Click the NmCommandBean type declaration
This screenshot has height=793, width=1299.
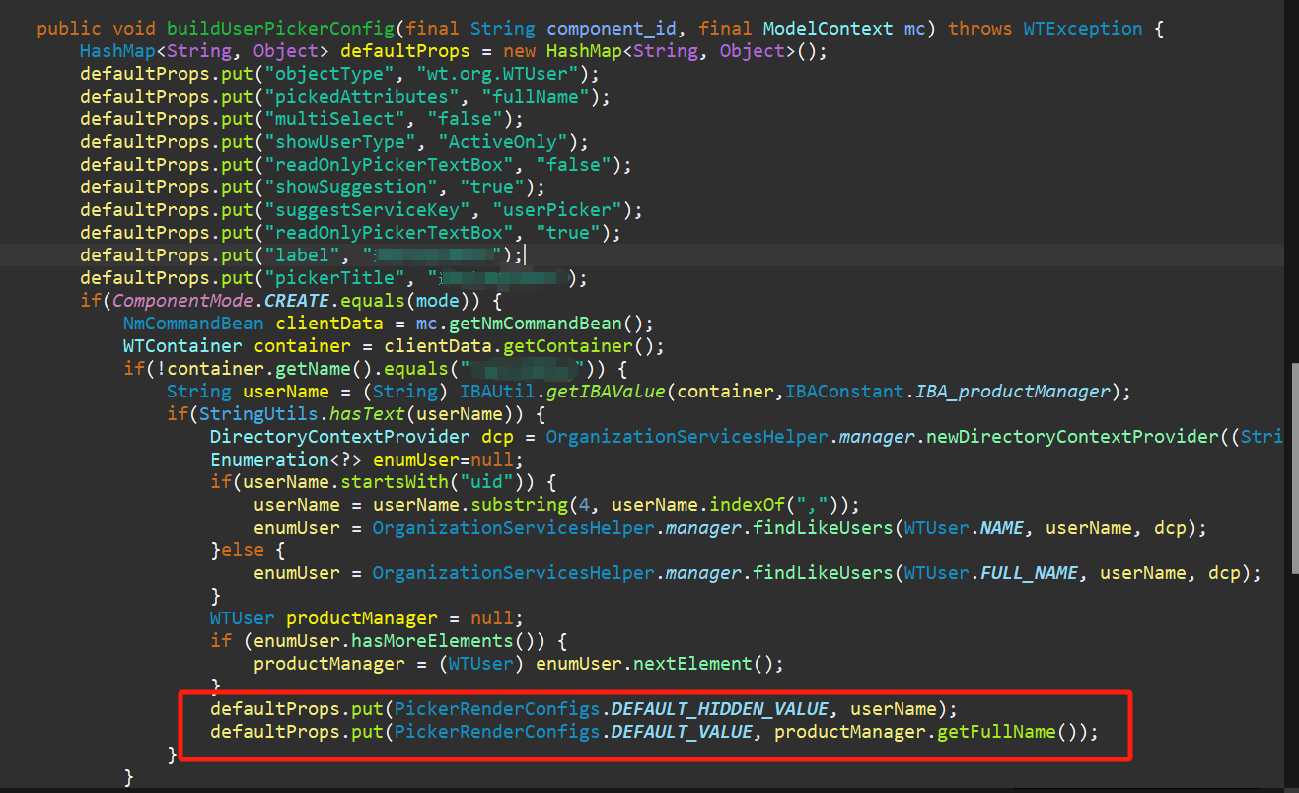193,324
